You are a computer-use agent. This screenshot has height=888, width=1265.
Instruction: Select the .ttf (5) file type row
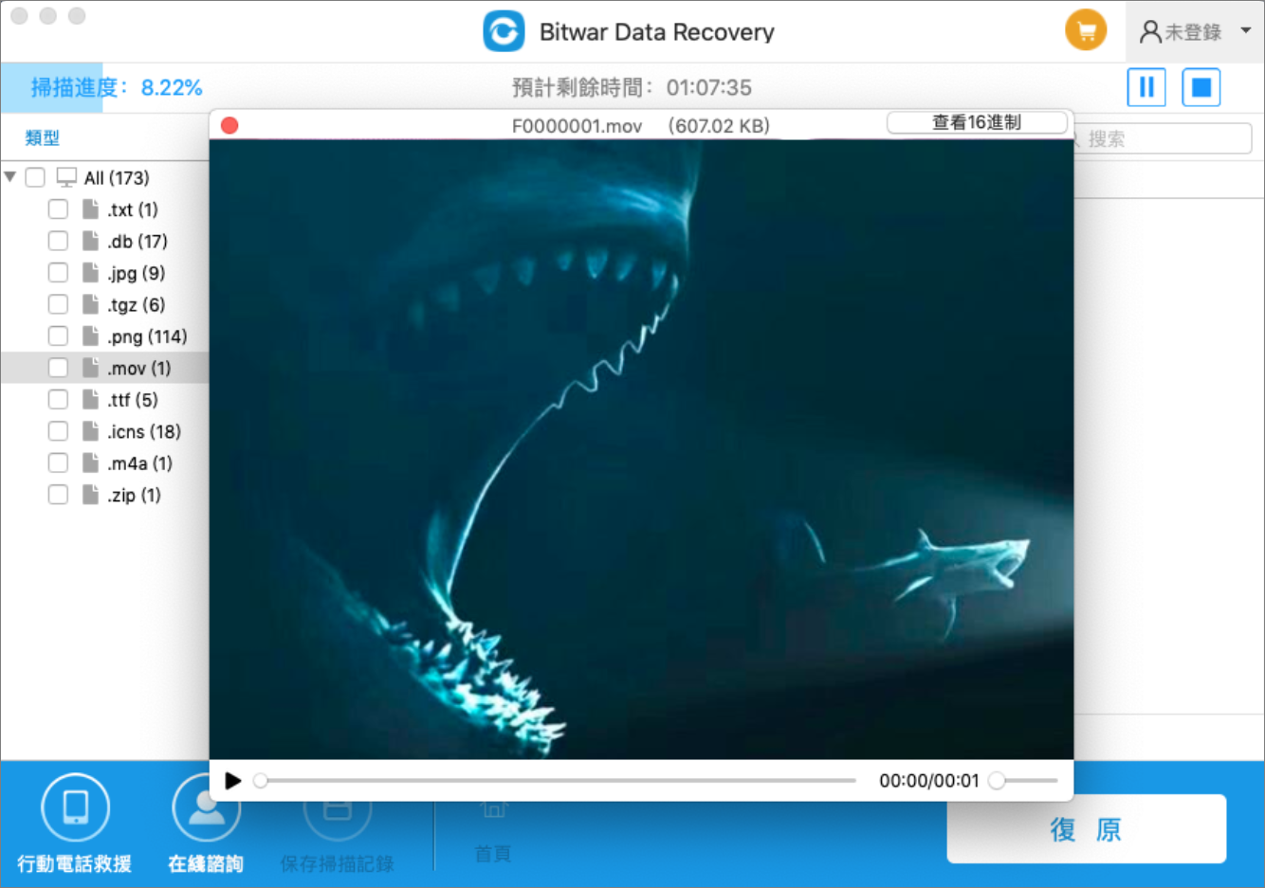click(104, 400)
